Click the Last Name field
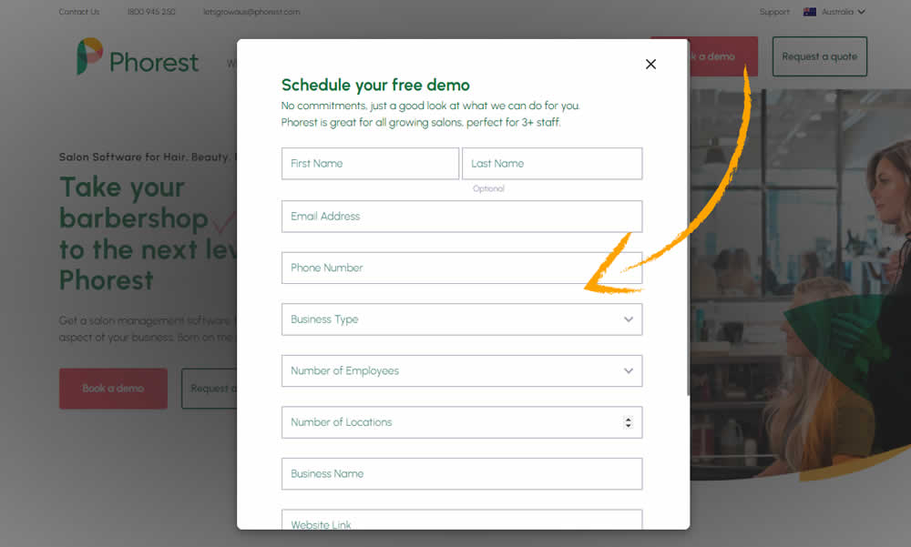 point(552,163)
